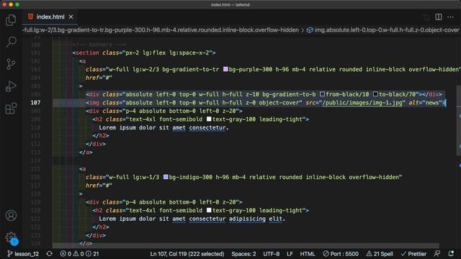
Task: Open the bg-purple-300 color swatch
Action: click(225, 69)
